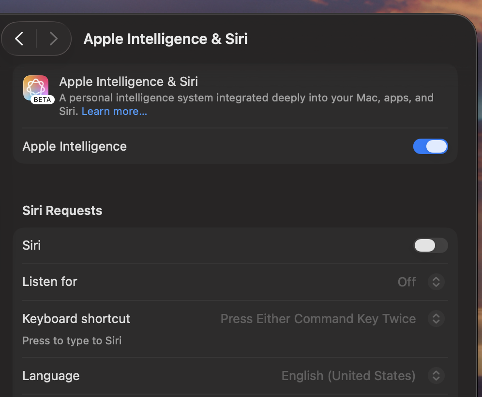
Task: Expand the Keyboard shortcut chevron menu
Action: point(436,319)
